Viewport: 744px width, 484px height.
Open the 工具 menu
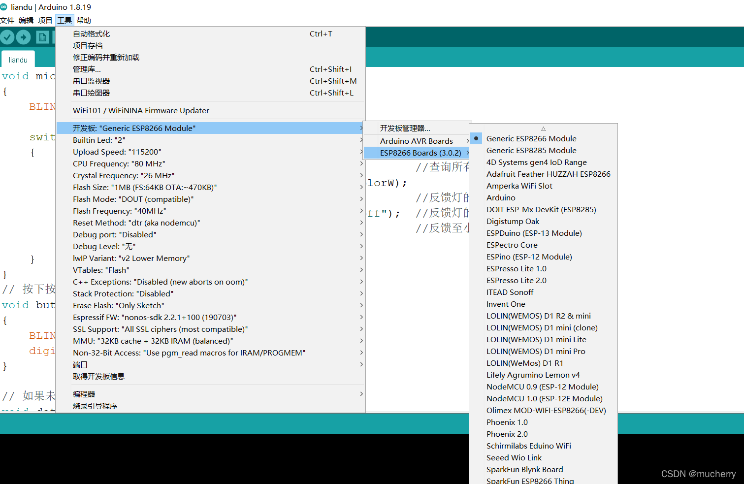coord(65,20)
